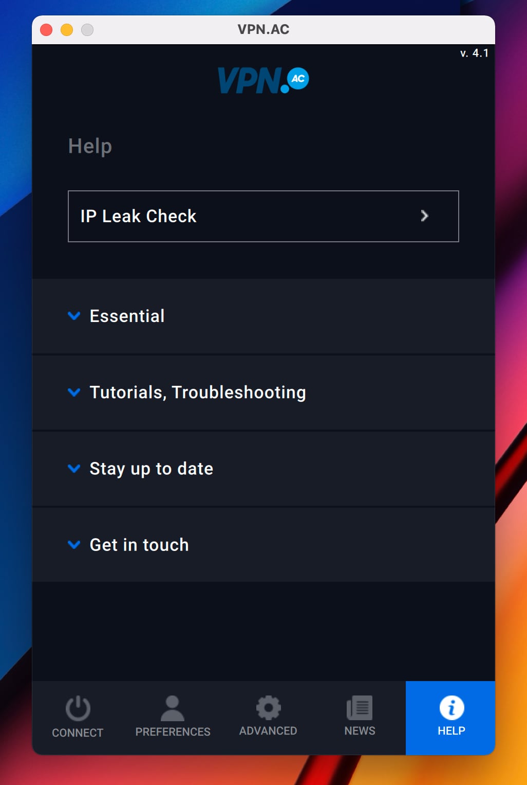Switch to the PREFERENCES tab label
This screenshot has width=527, height=785.
[173, 732]
